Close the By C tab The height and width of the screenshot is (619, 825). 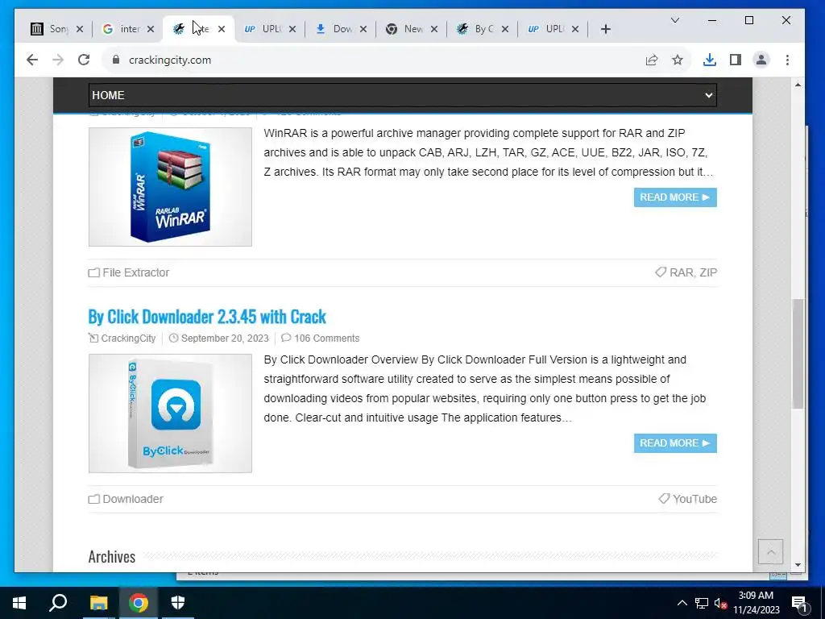click(505, 29)
